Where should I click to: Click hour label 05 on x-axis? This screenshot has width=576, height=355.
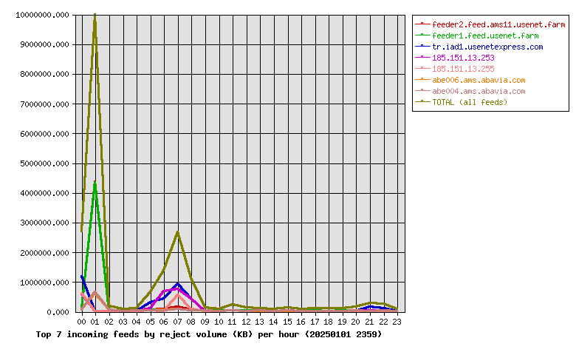coord(150,322)
